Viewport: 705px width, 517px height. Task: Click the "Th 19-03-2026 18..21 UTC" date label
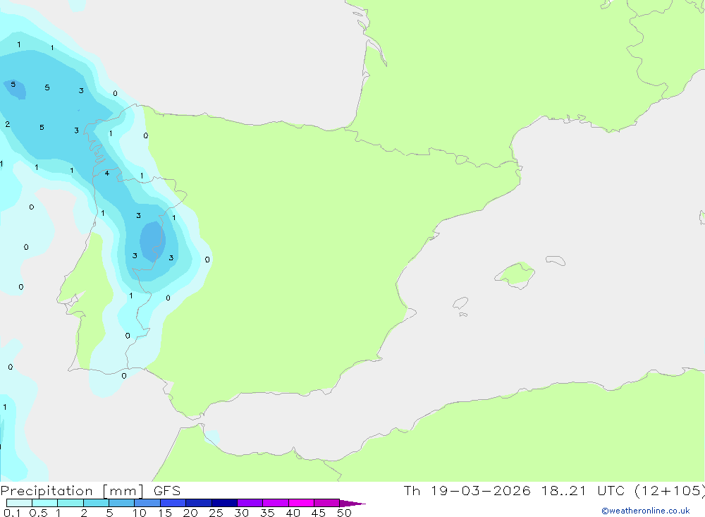coord(514,490)
